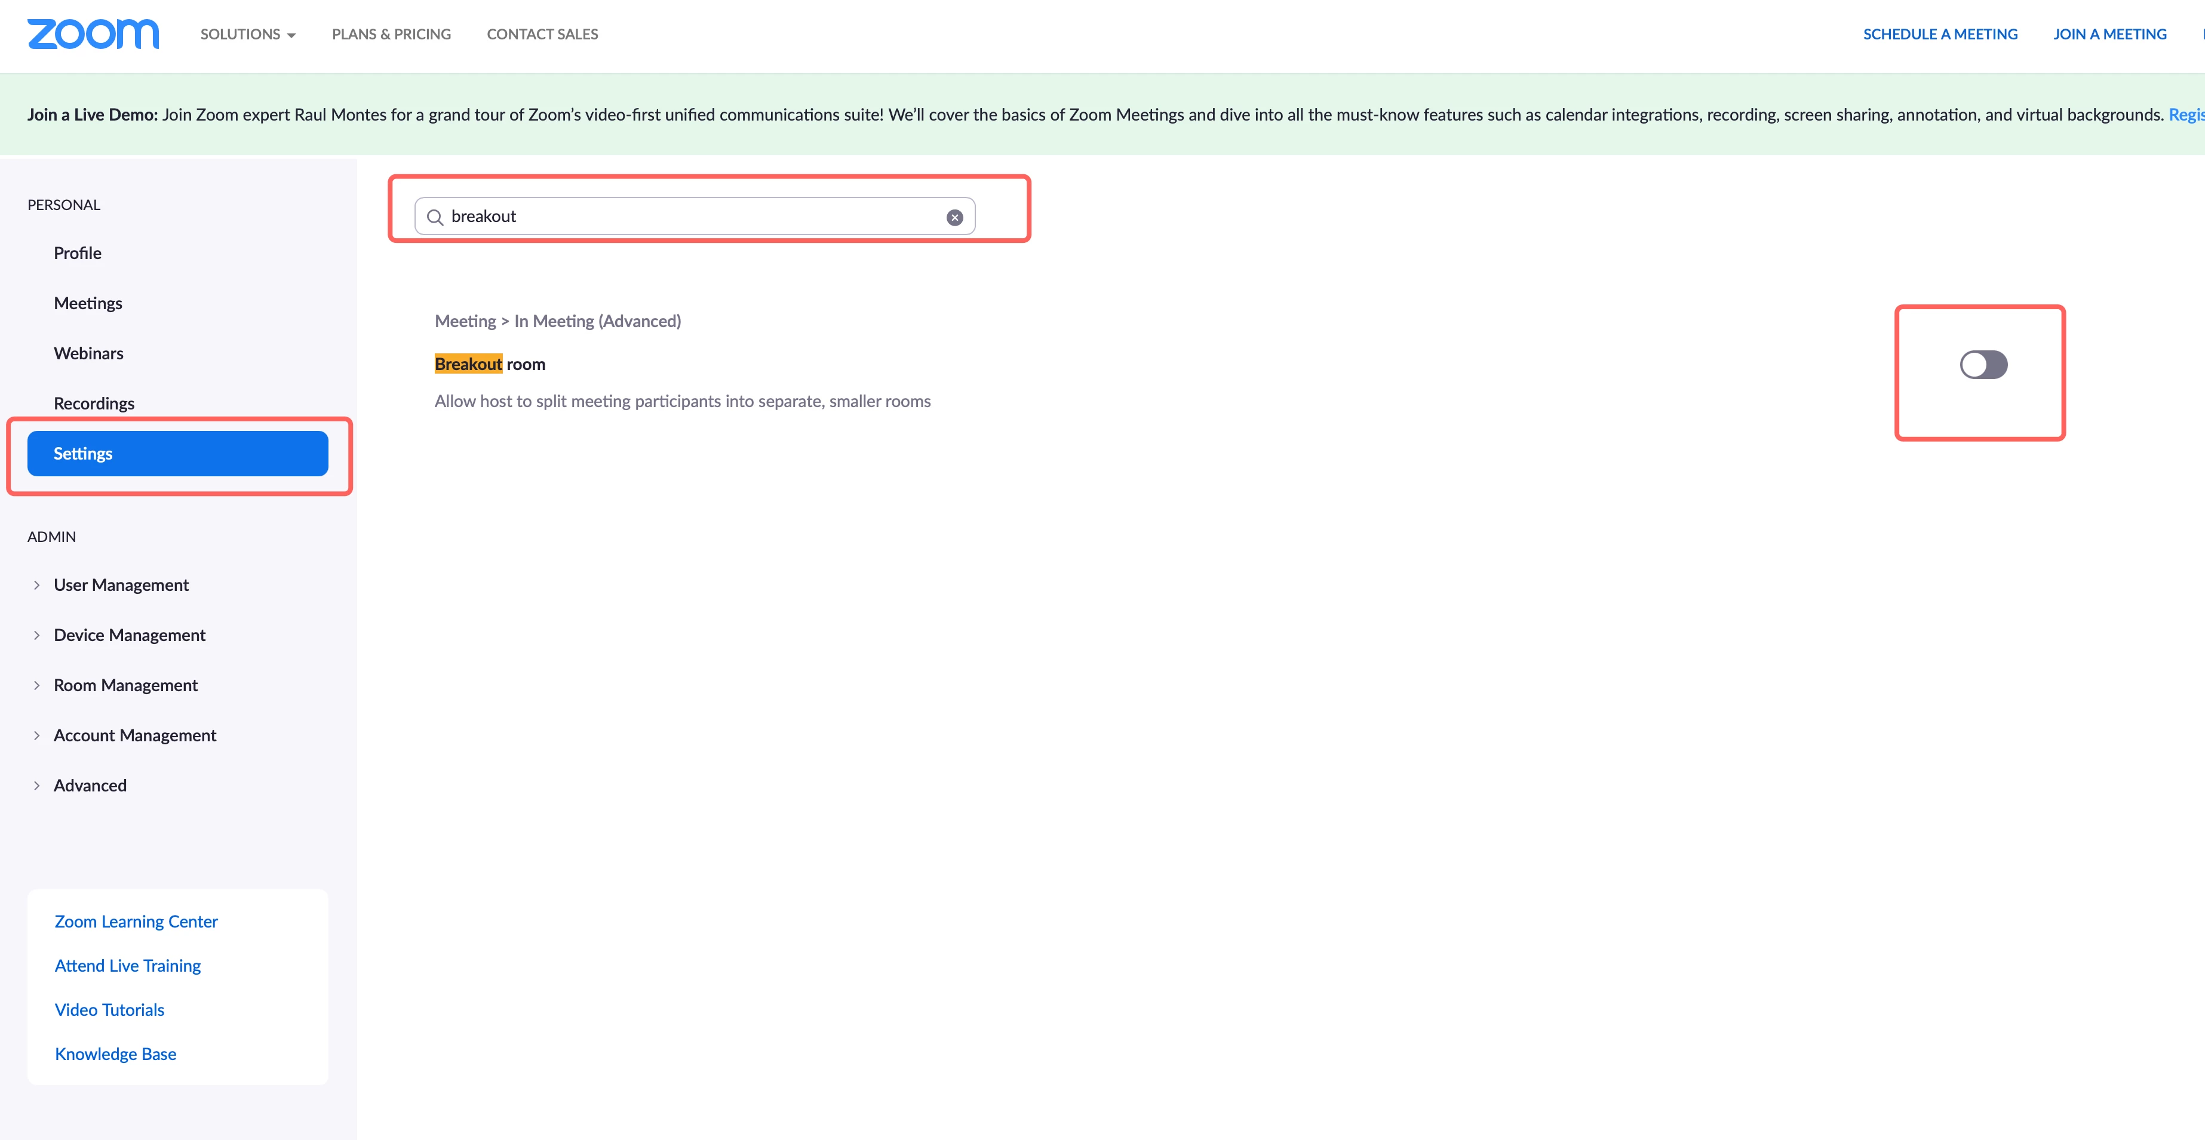2205x1140 pixels.
Task: Select Profile in sidebar
Action: point(77,253)
